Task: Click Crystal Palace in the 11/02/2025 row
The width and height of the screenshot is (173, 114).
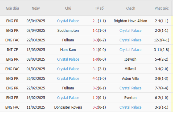Action: pyautogui.click(x=130, y=107)
